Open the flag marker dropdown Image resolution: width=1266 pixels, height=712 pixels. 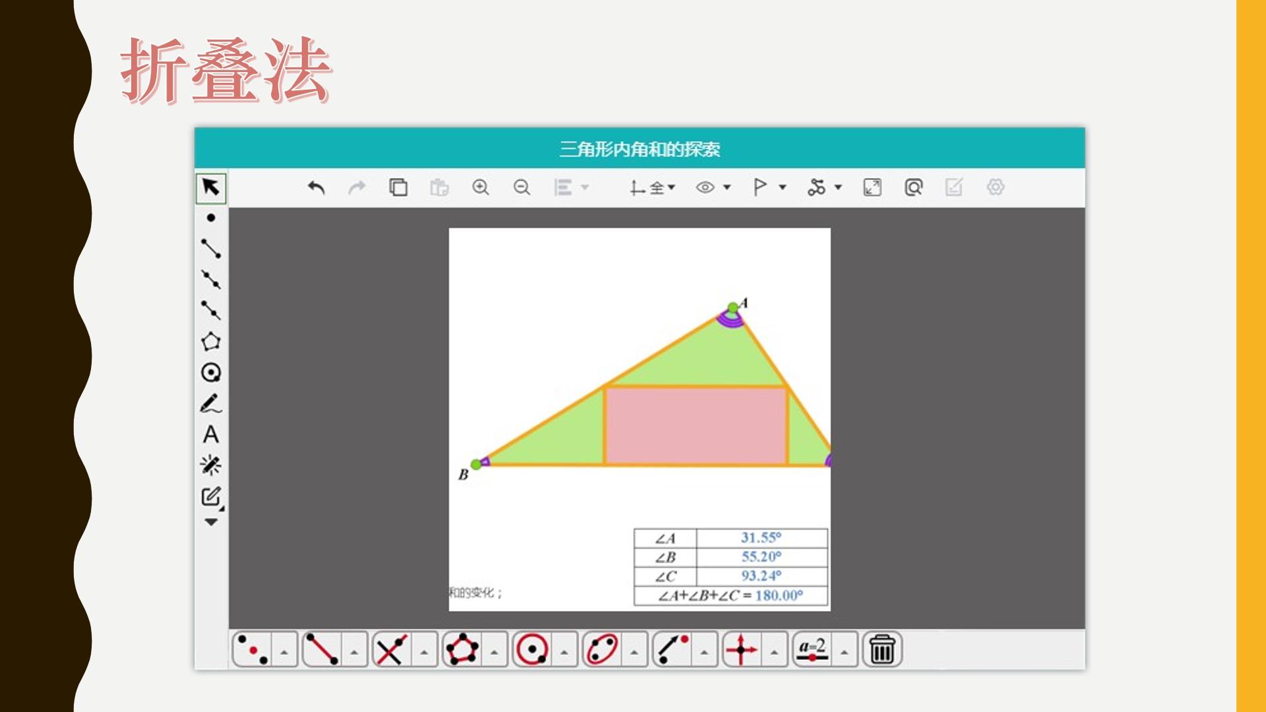(769, 188)
